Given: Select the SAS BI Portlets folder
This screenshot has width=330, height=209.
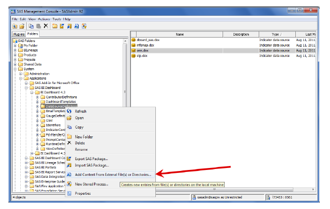Looking at the screenshot, I should 46,167.
